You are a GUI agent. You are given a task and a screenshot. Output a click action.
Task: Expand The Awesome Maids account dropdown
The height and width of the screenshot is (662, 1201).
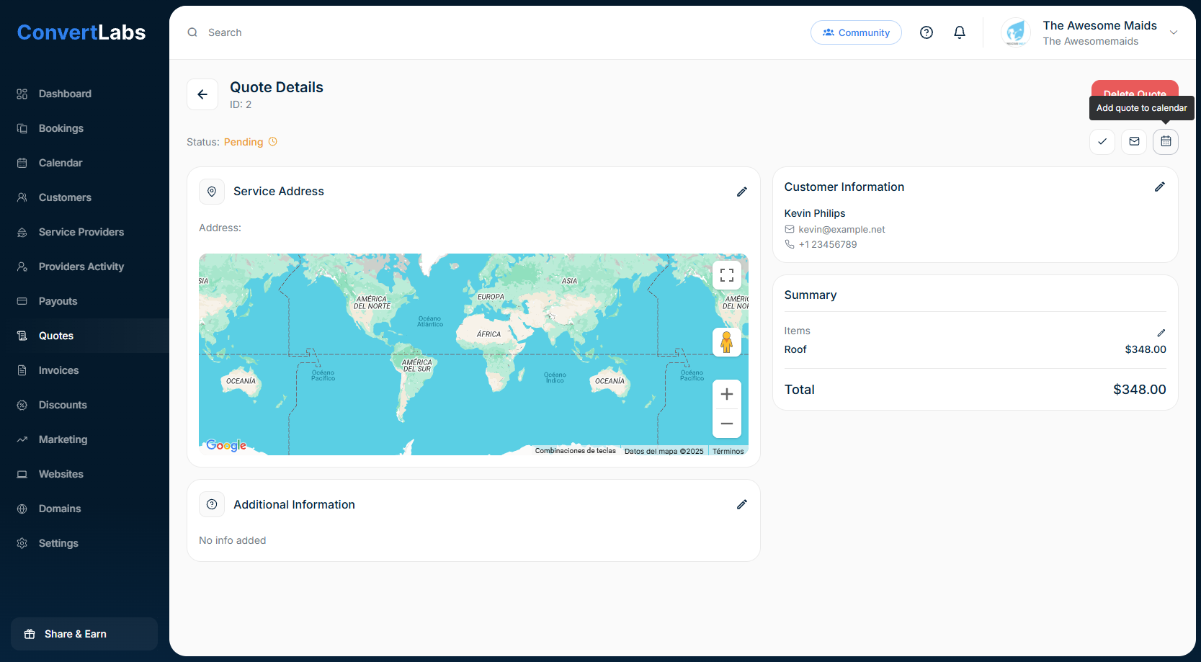click(1173, 32)
